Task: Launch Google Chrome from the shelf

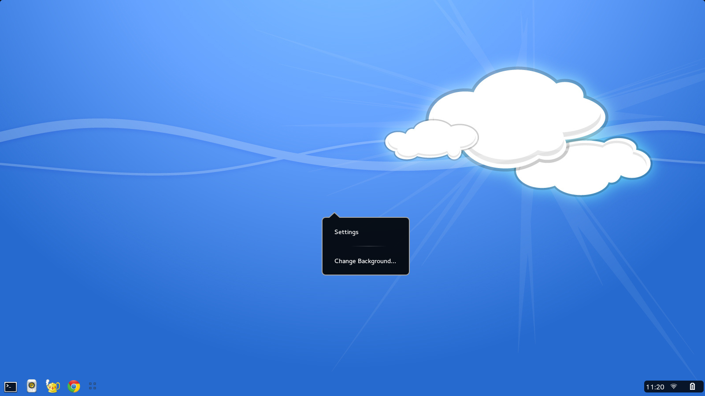Action: [x=74, y=386]
